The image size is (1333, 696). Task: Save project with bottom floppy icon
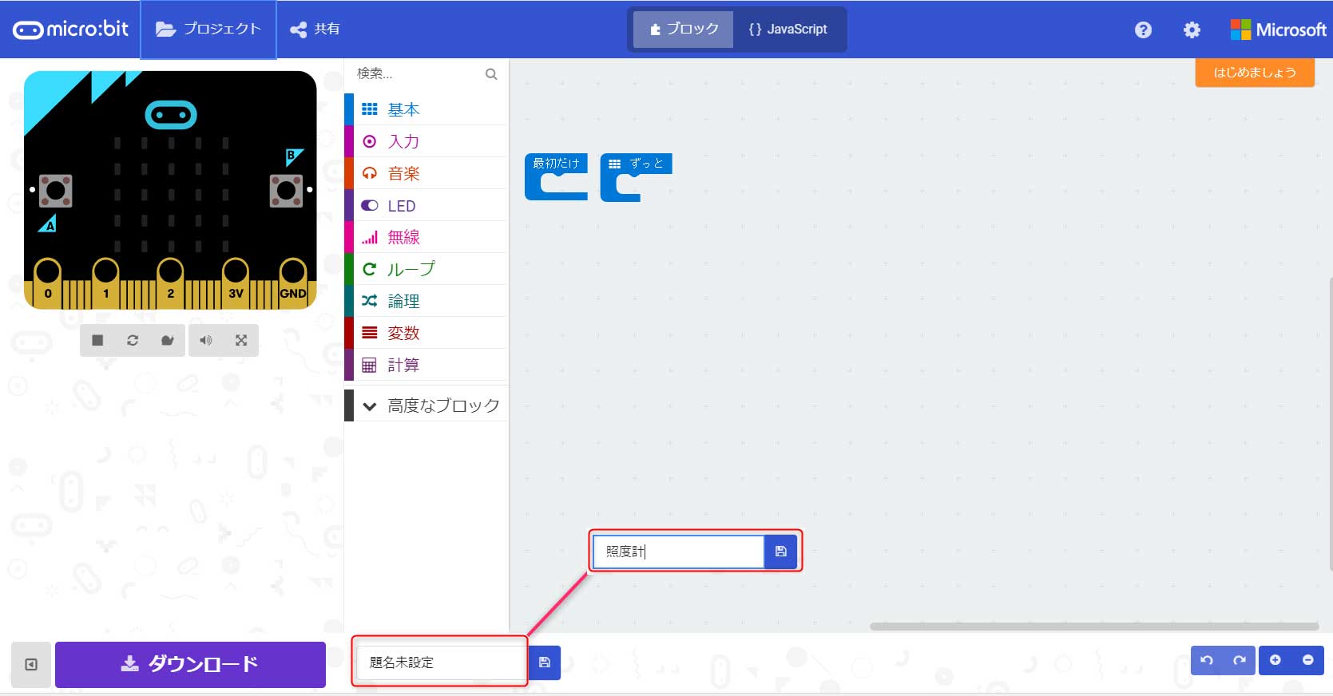(545, 662)
